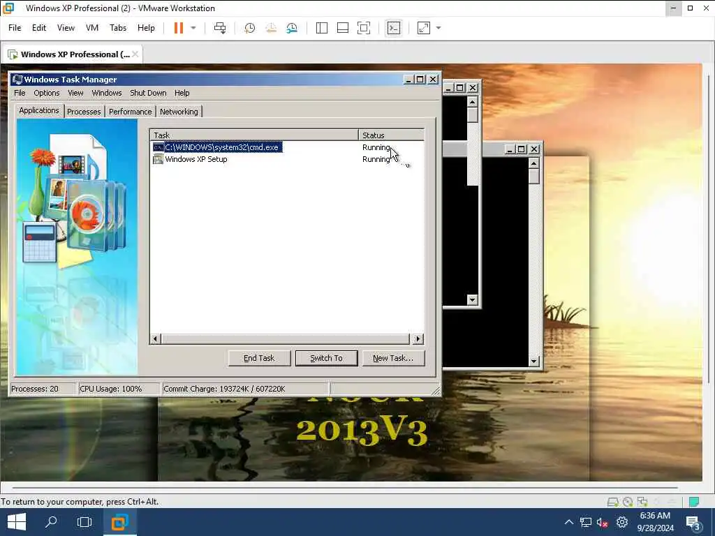Open the Windows Start menu
This screenshot has width=715, height=536.
(17, 522)
